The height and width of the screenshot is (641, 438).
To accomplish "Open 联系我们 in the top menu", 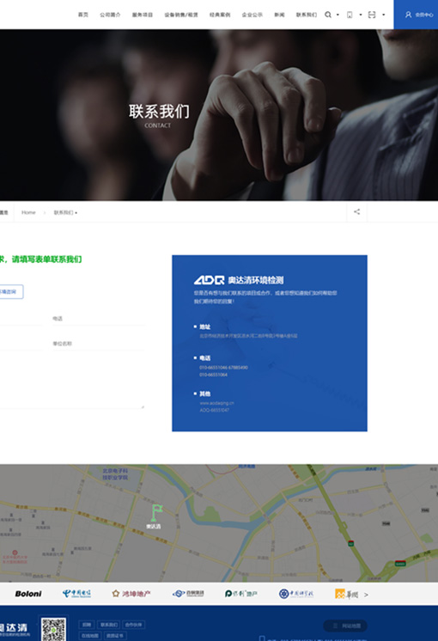I will point(307,15).
